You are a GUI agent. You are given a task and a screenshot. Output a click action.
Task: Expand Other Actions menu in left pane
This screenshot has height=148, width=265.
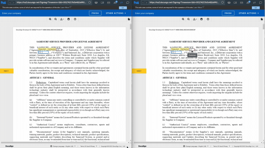tap(116, 13)
